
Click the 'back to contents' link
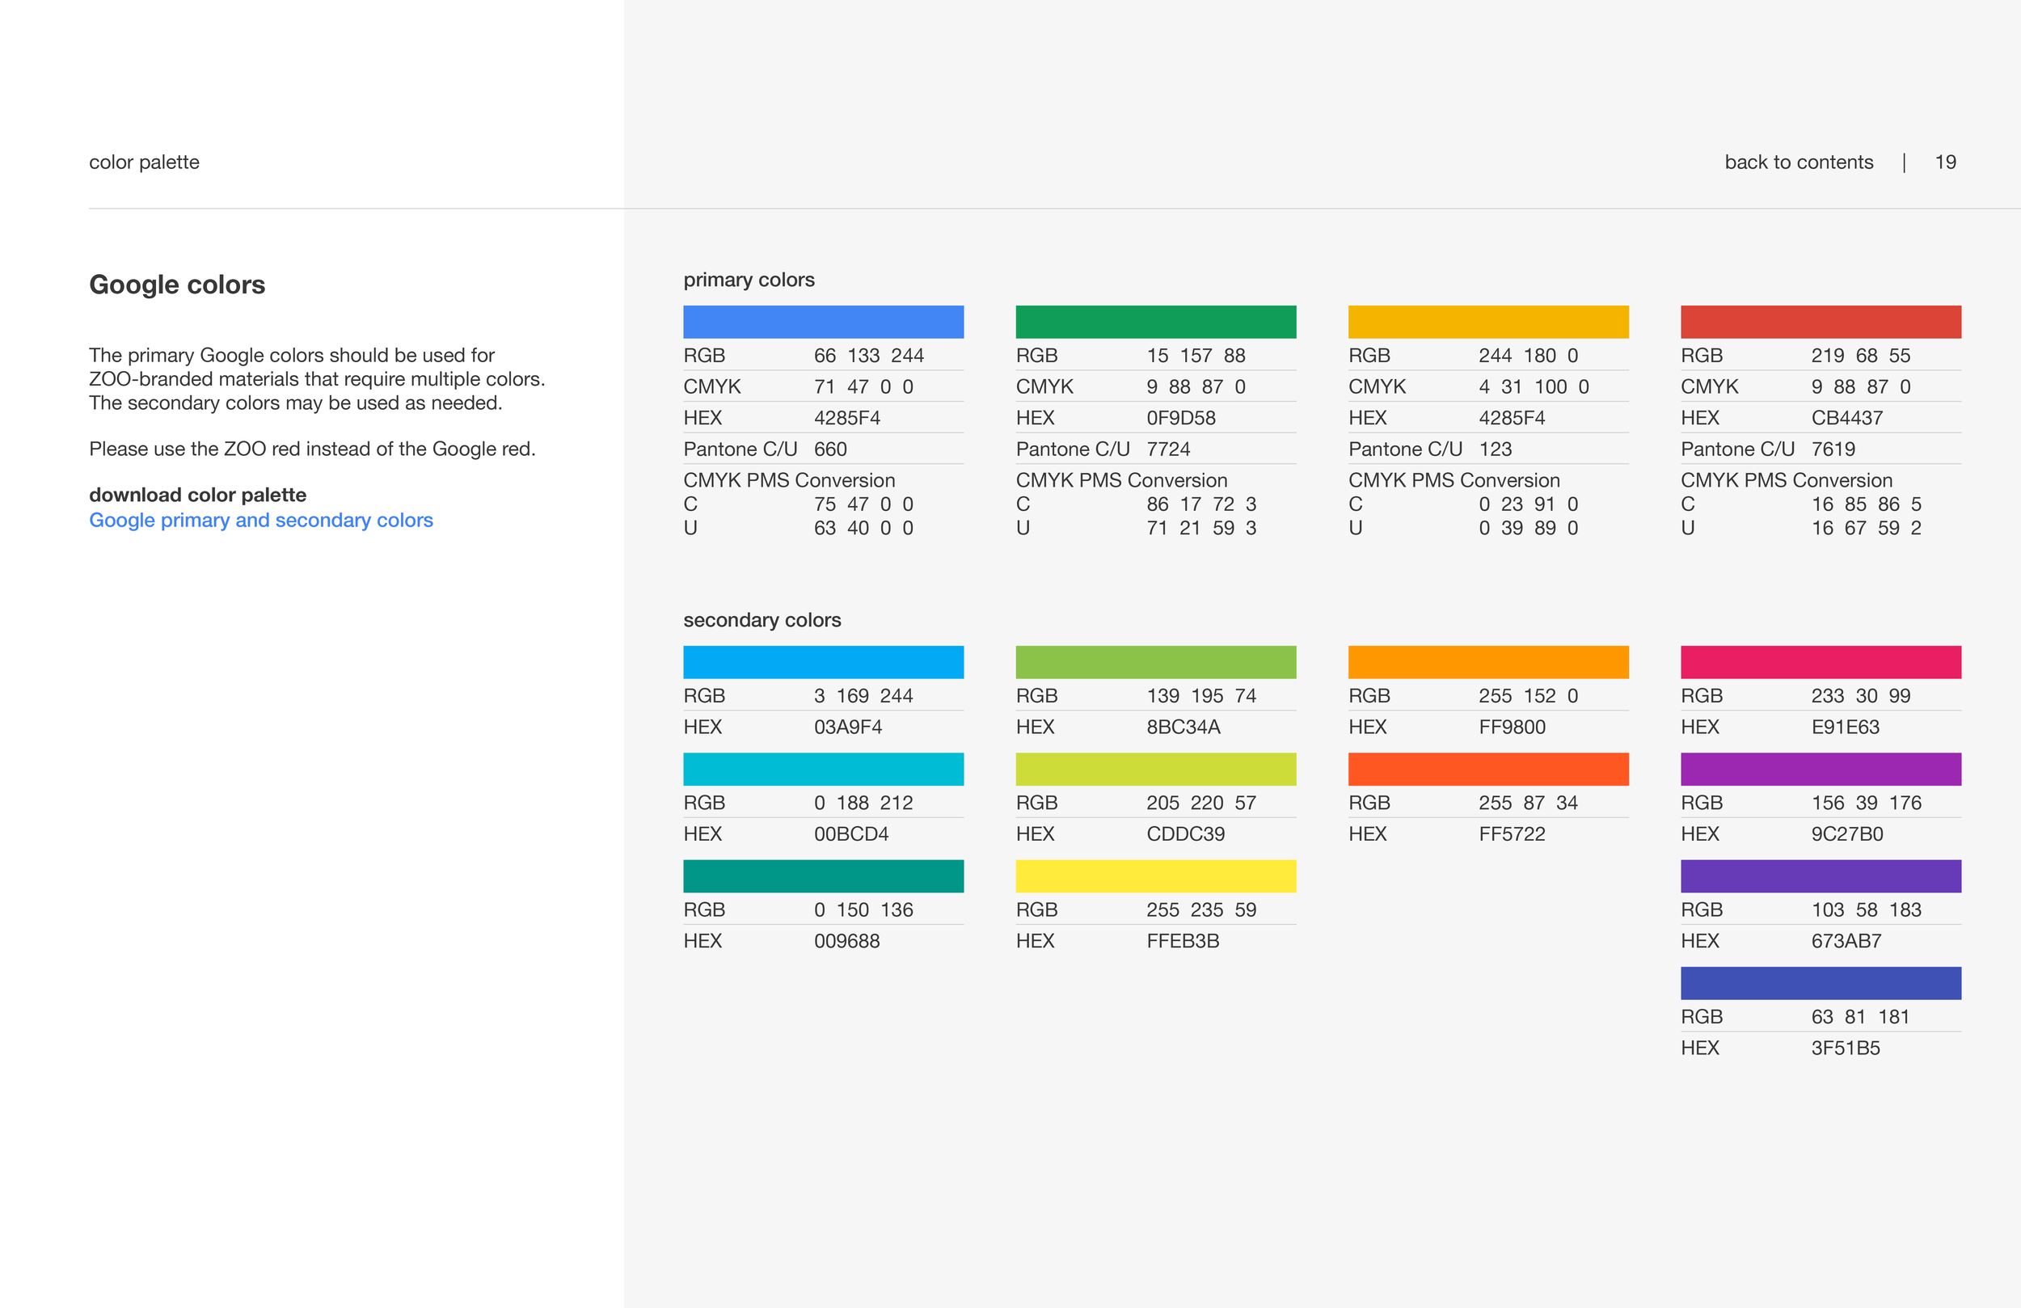pyautogui.click(x=1798, y=162)
